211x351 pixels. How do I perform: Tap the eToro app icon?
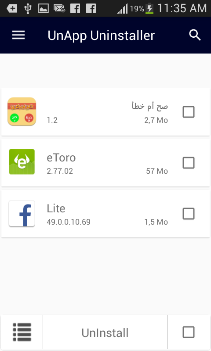click(x=22, y=161)
